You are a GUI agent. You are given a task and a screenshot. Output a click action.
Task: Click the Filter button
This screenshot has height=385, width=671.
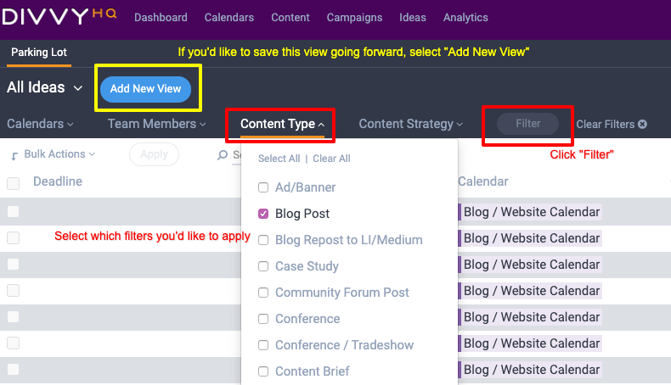pyautogui.click(x=527, y=124)
